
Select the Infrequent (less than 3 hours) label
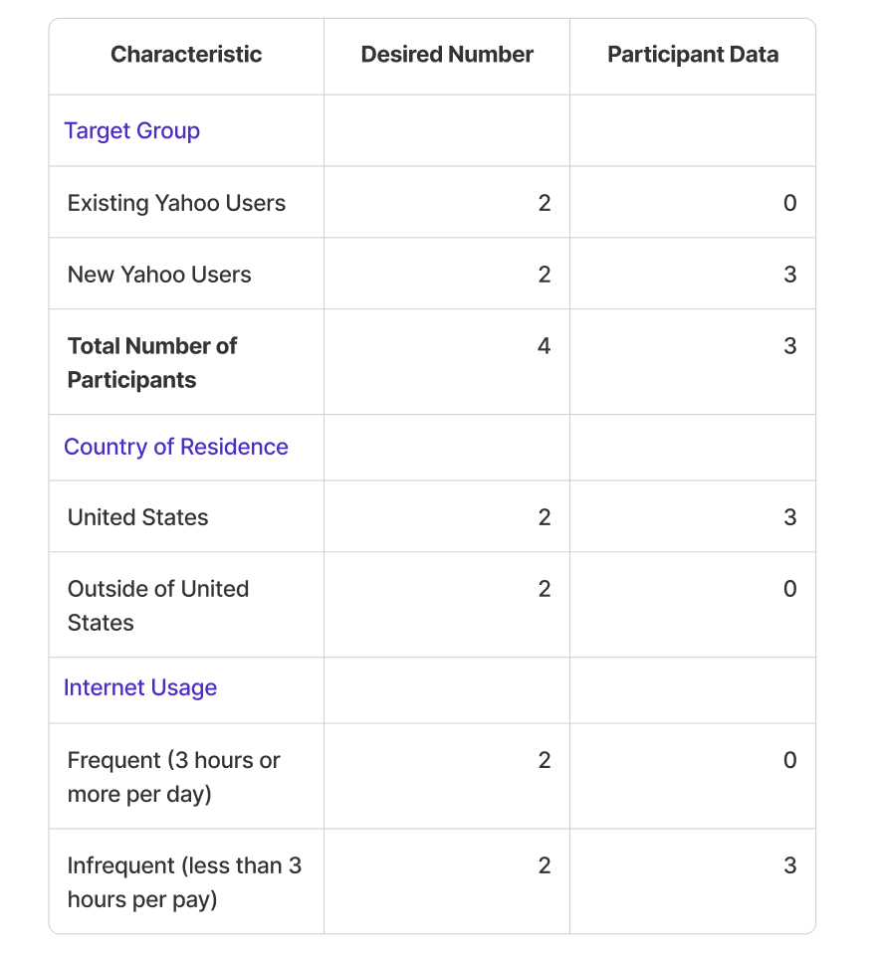point(184,882)
